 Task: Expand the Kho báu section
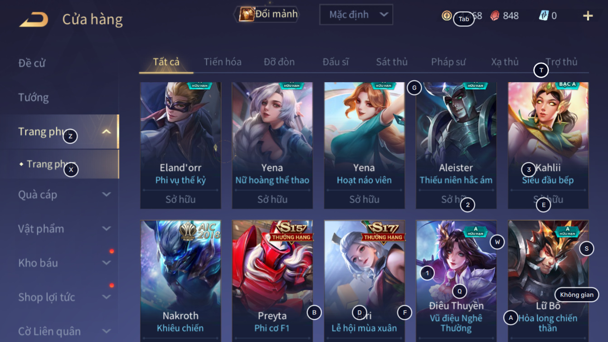(64, 263)
